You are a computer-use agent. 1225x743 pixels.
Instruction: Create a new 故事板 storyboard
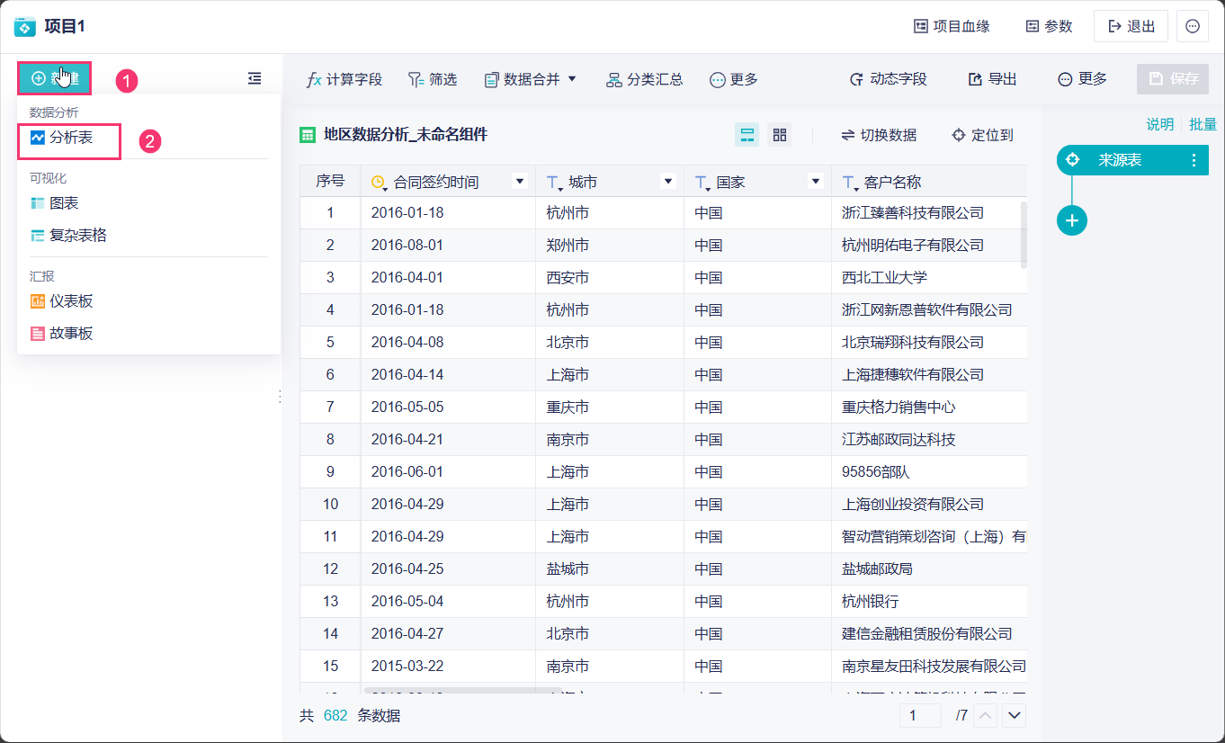click(x=61, y=334)
